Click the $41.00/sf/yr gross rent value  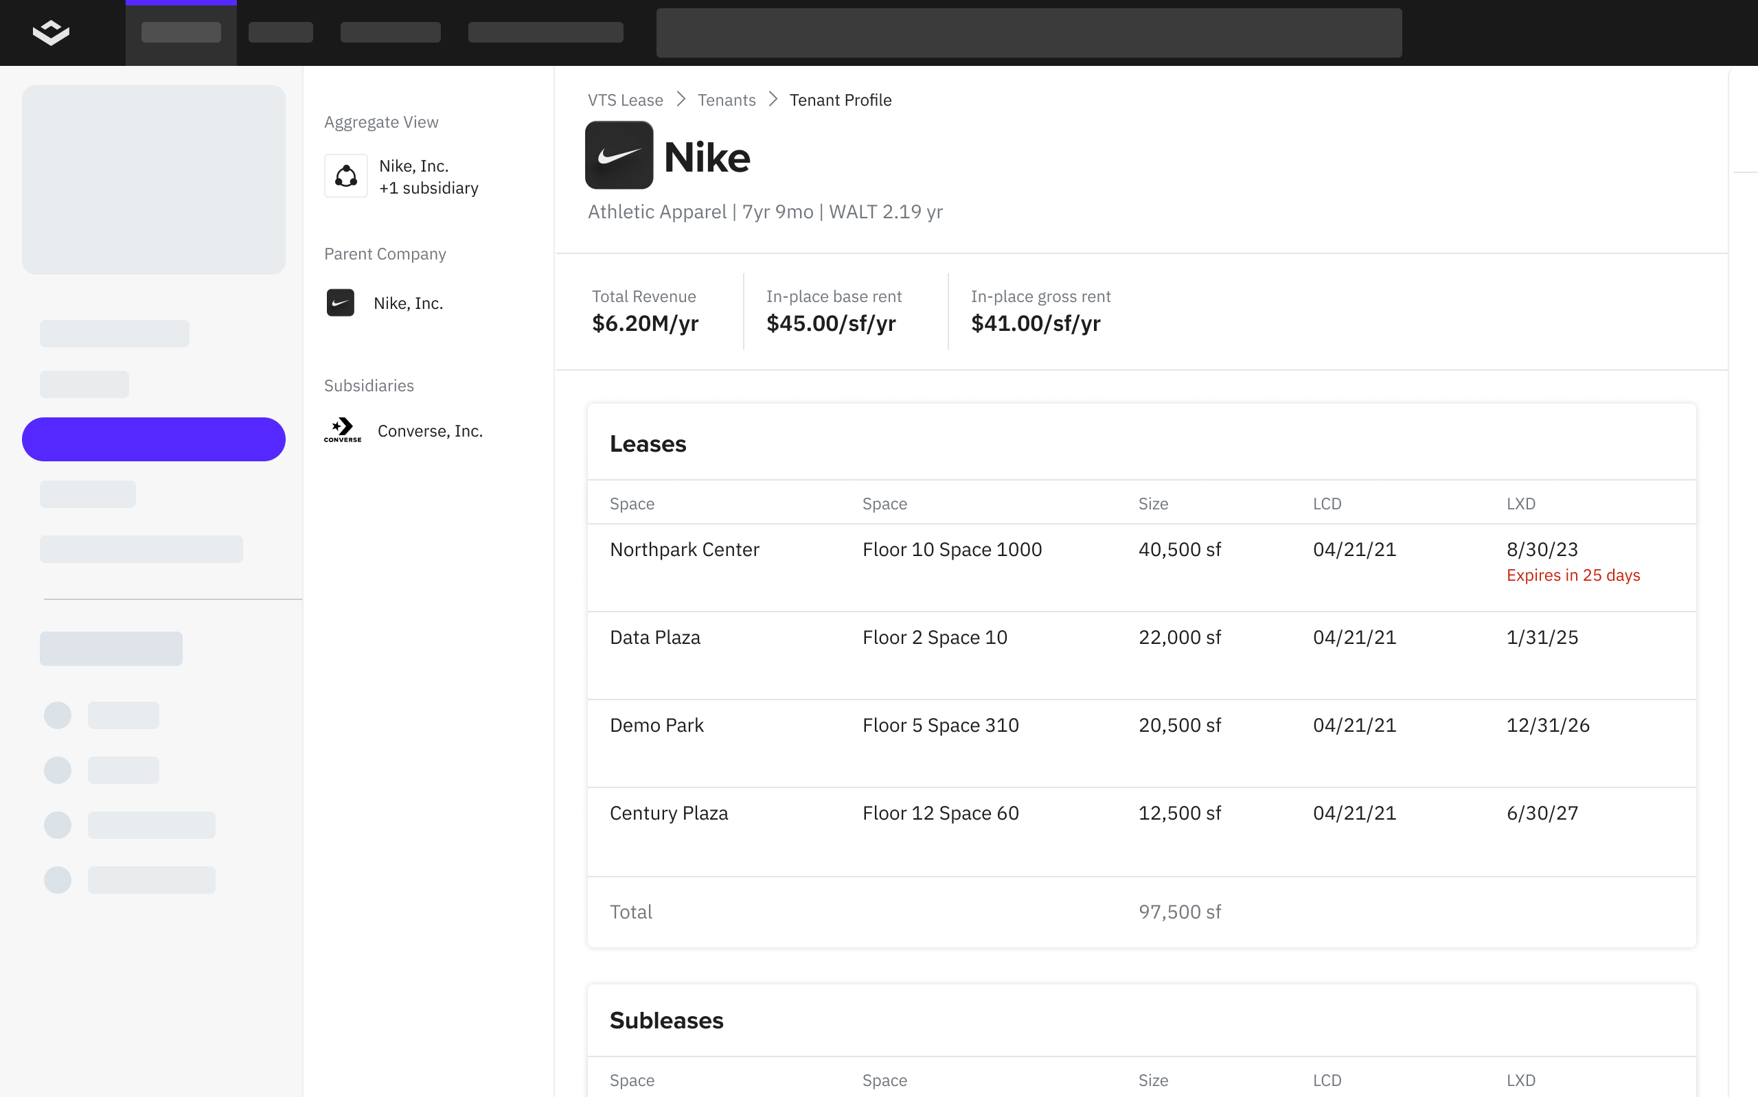coord(1036,323)
